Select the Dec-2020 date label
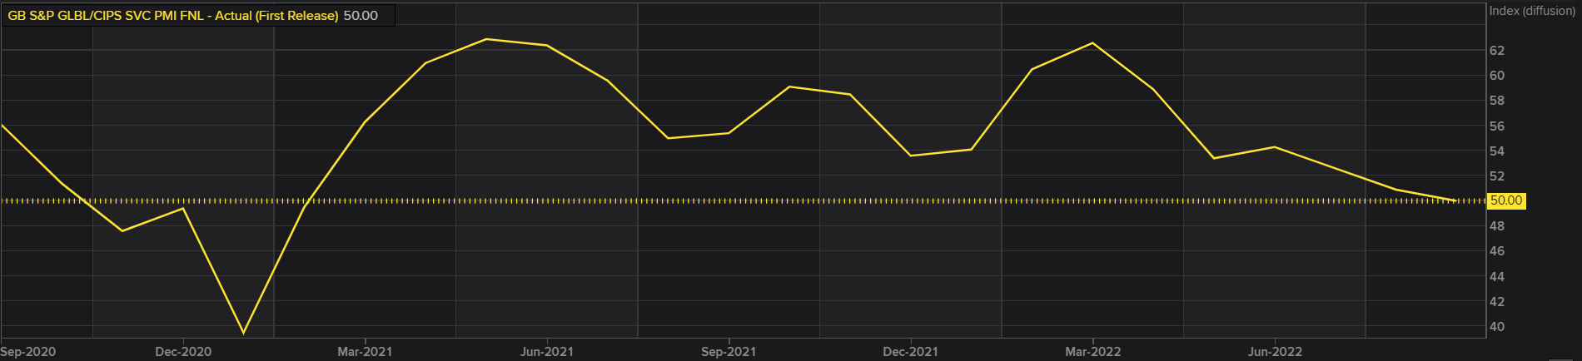The image size is (1582, 361). coord(183,352)
